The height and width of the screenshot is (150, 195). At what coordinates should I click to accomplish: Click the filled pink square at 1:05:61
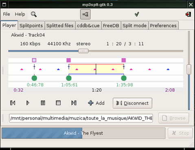click(x=69, y=60)
